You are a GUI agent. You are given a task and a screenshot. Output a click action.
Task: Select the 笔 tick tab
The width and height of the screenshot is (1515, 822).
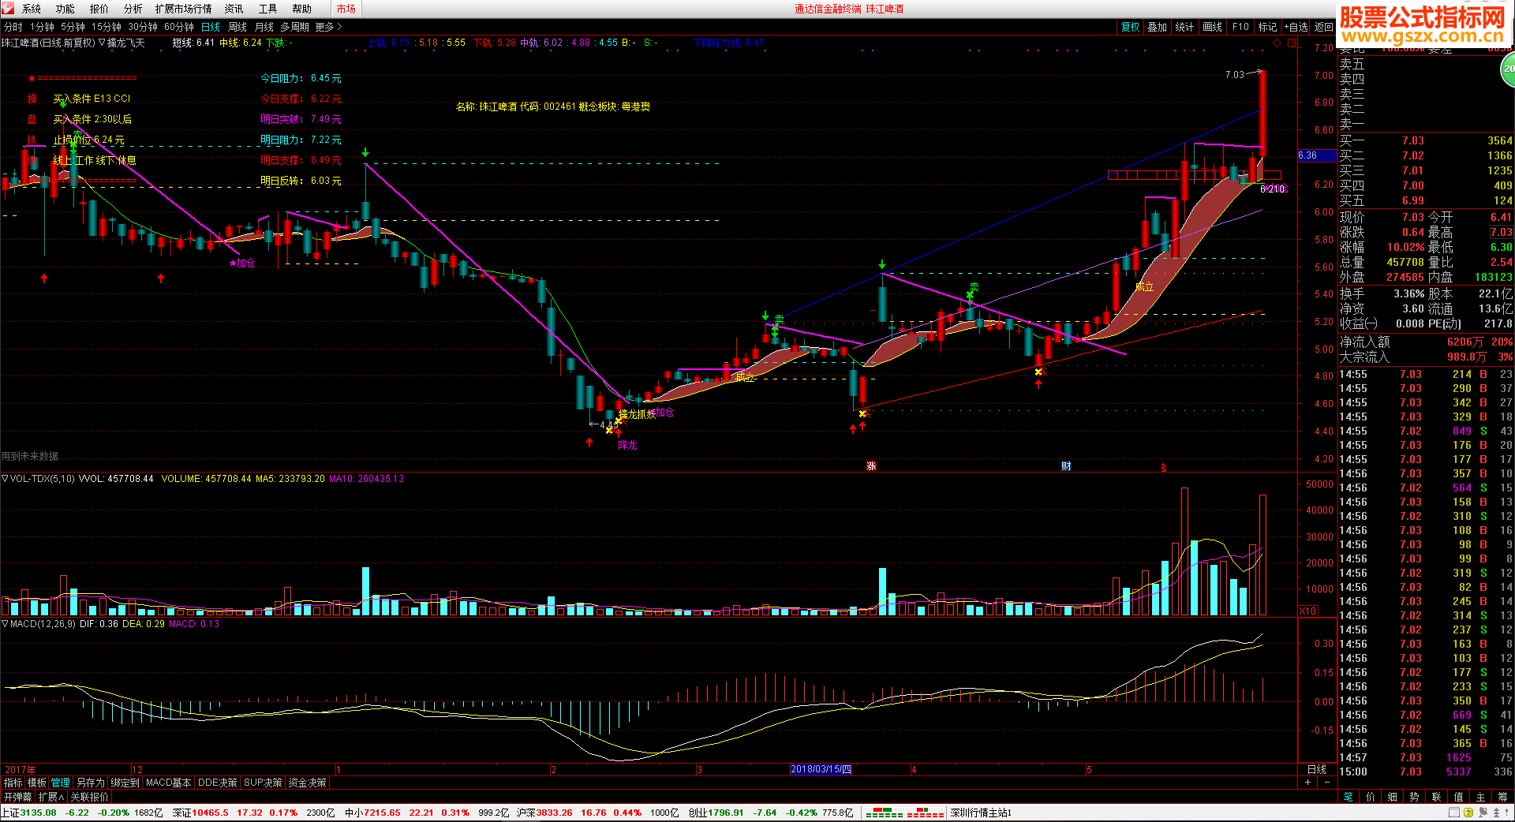click(x=1349, y=797)
